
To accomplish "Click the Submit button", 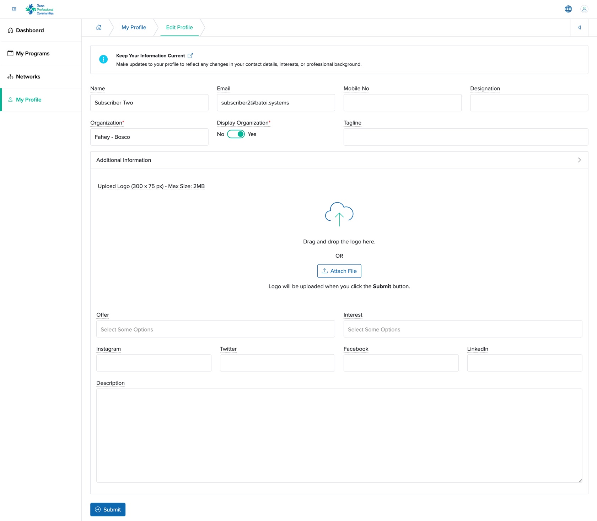I will [x=108, y=509].
